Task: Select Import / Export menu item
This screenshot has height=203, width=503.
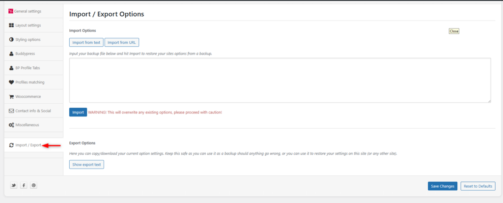Action: (28, 145)
